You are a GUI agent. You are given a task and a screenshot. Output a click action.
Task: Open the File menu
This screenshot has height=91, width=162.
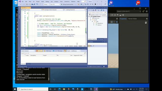[23, 2]
